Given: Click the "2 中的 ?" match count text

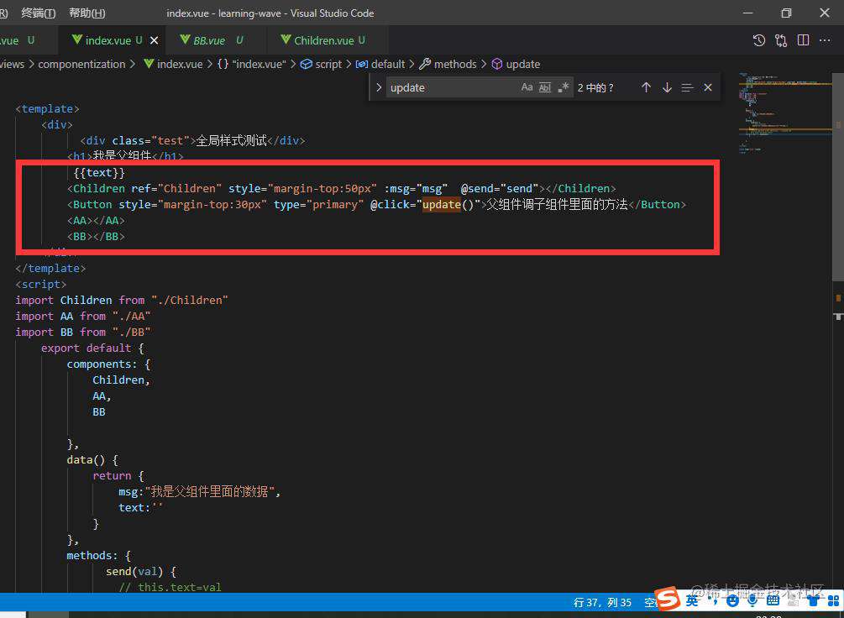Looking at the screenshot, I should [595, 88].
